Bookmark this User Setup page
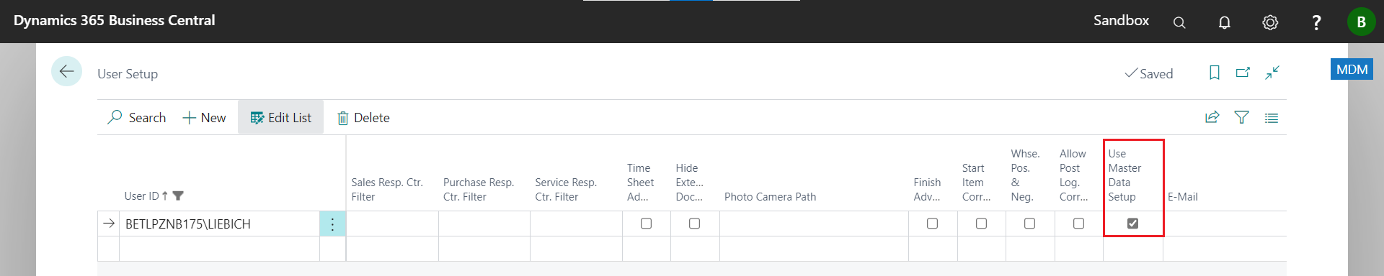The image size is (1384, 276). tap(1215, 73)
